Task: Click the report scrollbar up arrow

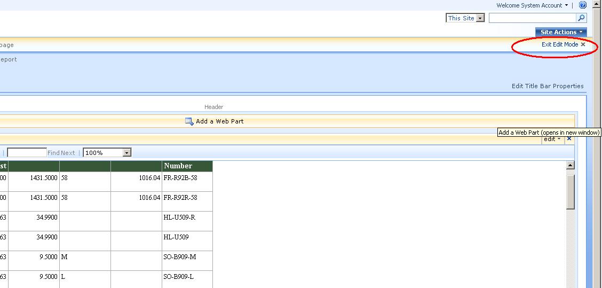Action: coord(571,165)
